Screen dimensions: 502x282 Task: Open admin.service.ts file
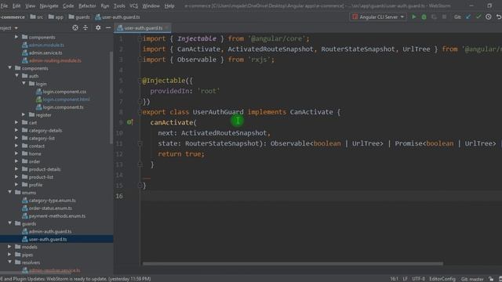[x=45, y=52]
